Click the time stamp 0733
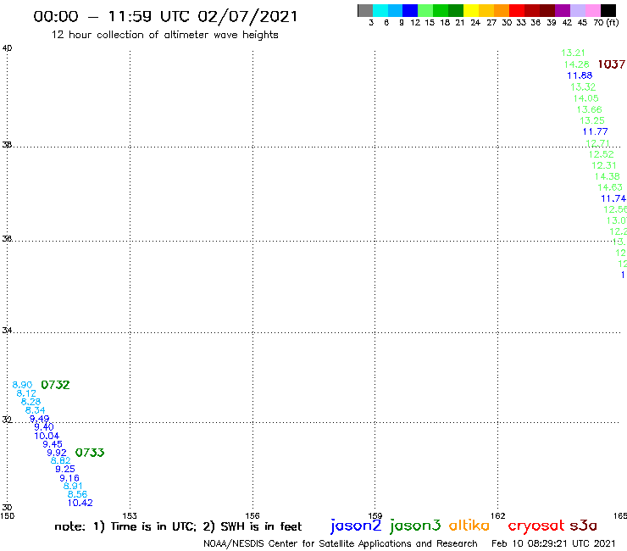This screenshot has height=551, width=627. (90, 453)
